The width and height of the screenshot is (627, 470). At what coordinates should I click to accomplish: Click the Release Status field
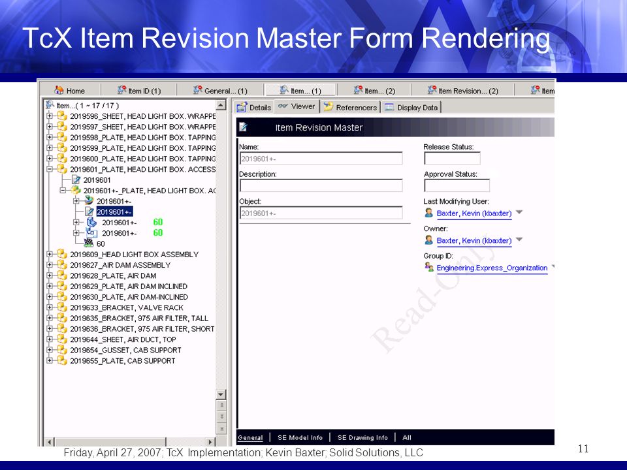coord(452,158)
